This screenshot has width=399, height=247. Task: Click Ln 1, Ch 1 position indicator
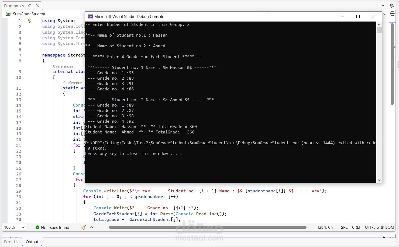tap(327, 227)
